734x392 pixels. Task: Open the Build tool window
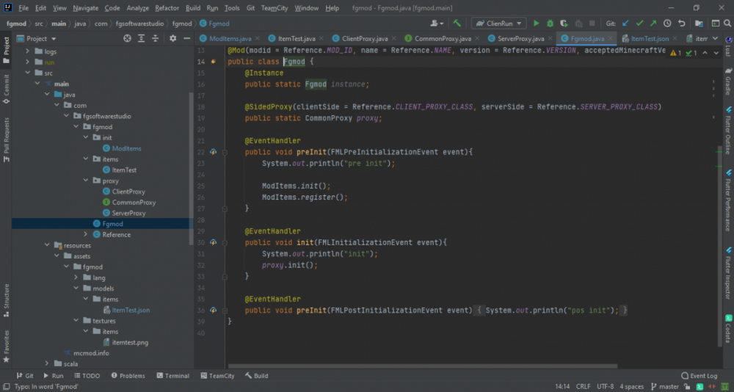coord(256,376)
